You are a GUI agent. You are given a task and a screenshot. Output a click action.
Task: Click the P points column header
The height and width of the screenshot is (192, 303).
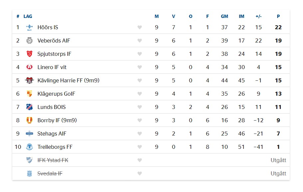[x=278, y=16]
